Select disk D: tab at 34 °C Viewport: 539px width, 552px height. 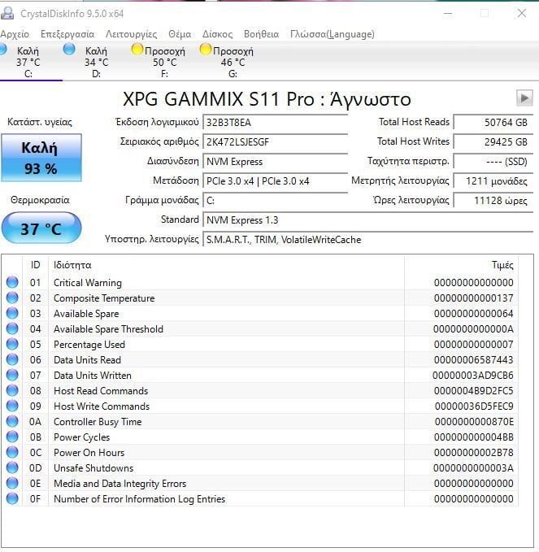click(x=96, y=63)
